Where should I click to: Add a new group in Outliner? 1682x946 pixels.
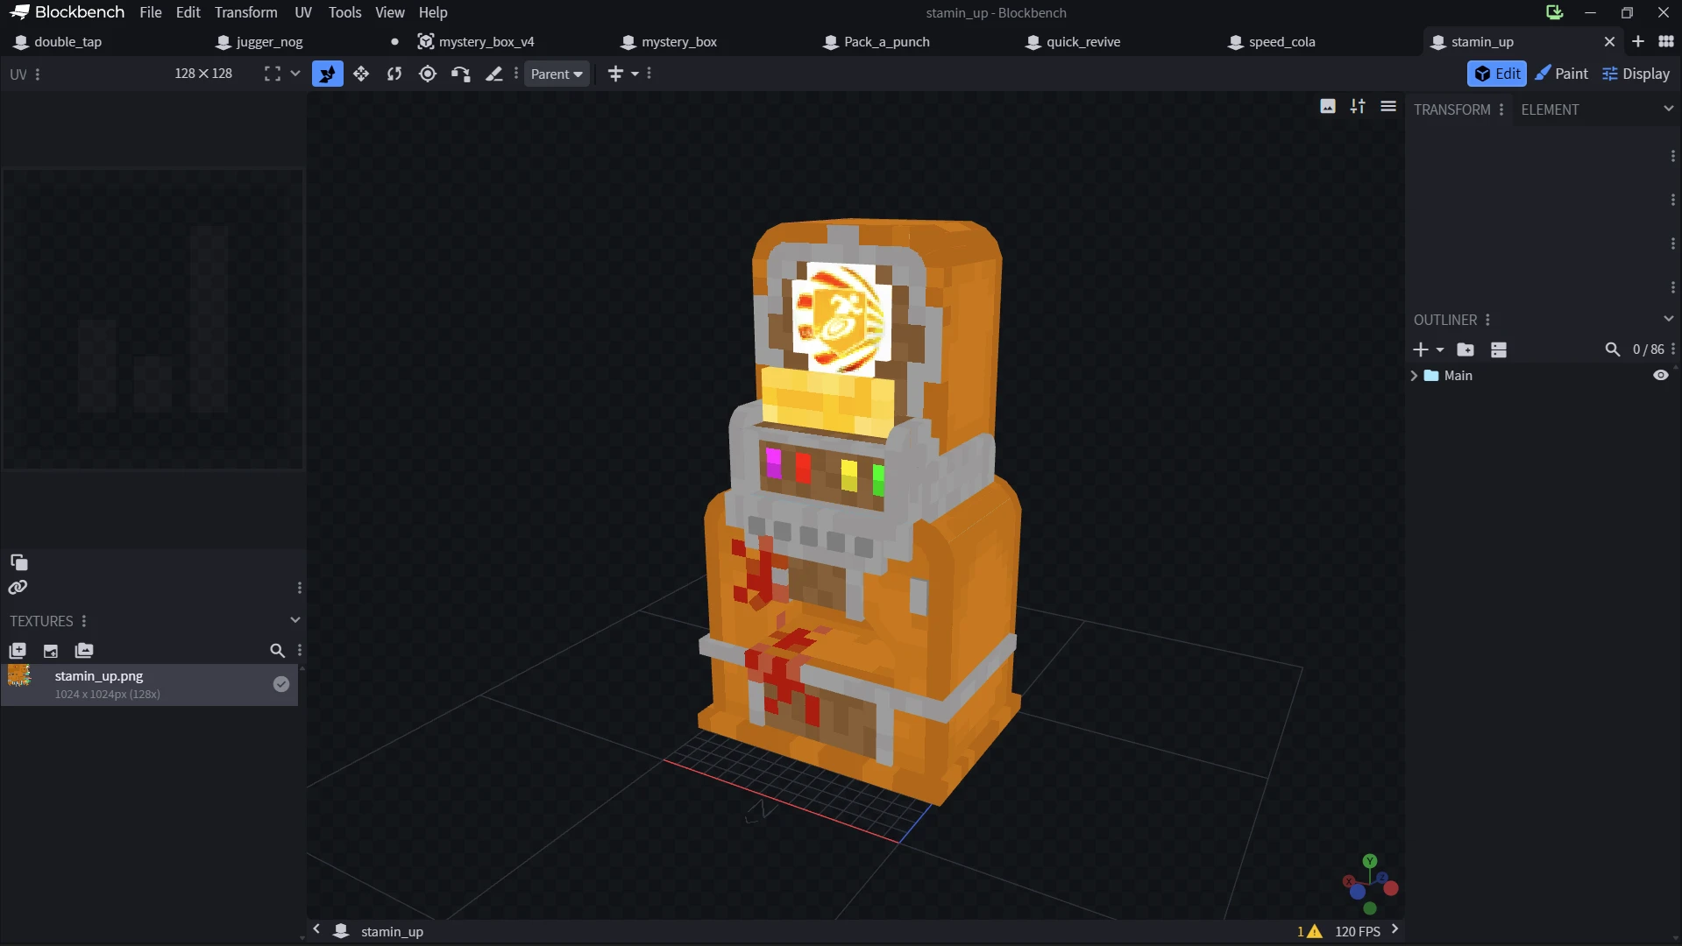[x=1466, y=349]
